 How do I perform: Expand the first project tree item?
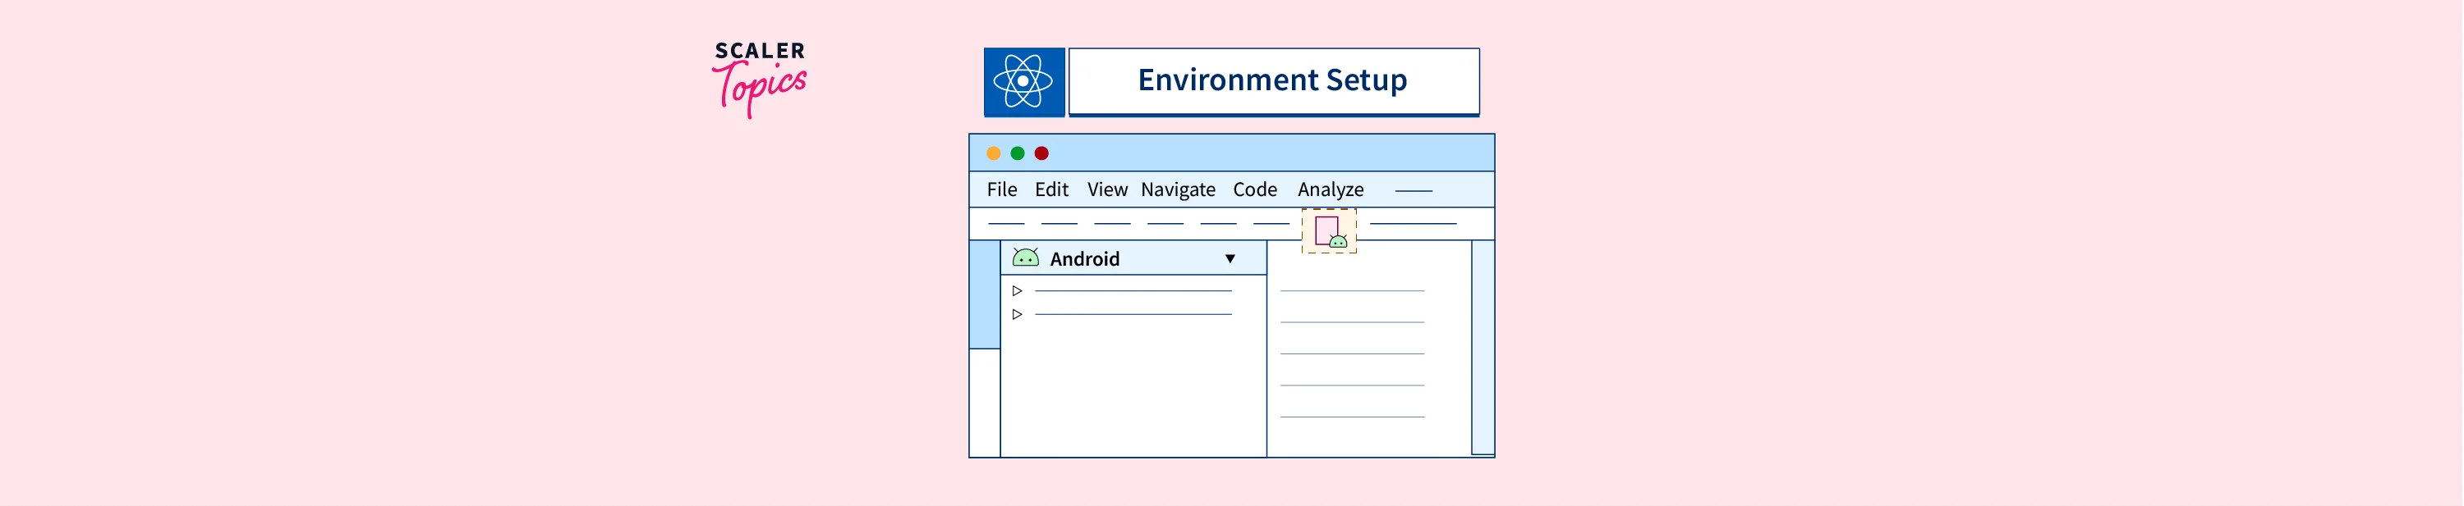[1017, 291]
